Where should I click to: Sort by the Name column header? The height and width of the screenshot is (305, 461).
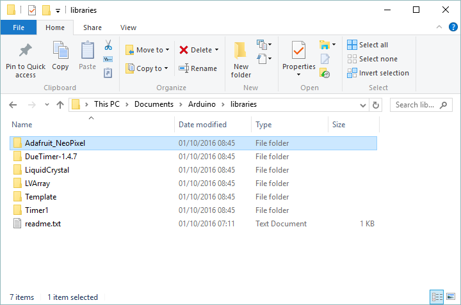pyautogui.click(x=92, y=125)
